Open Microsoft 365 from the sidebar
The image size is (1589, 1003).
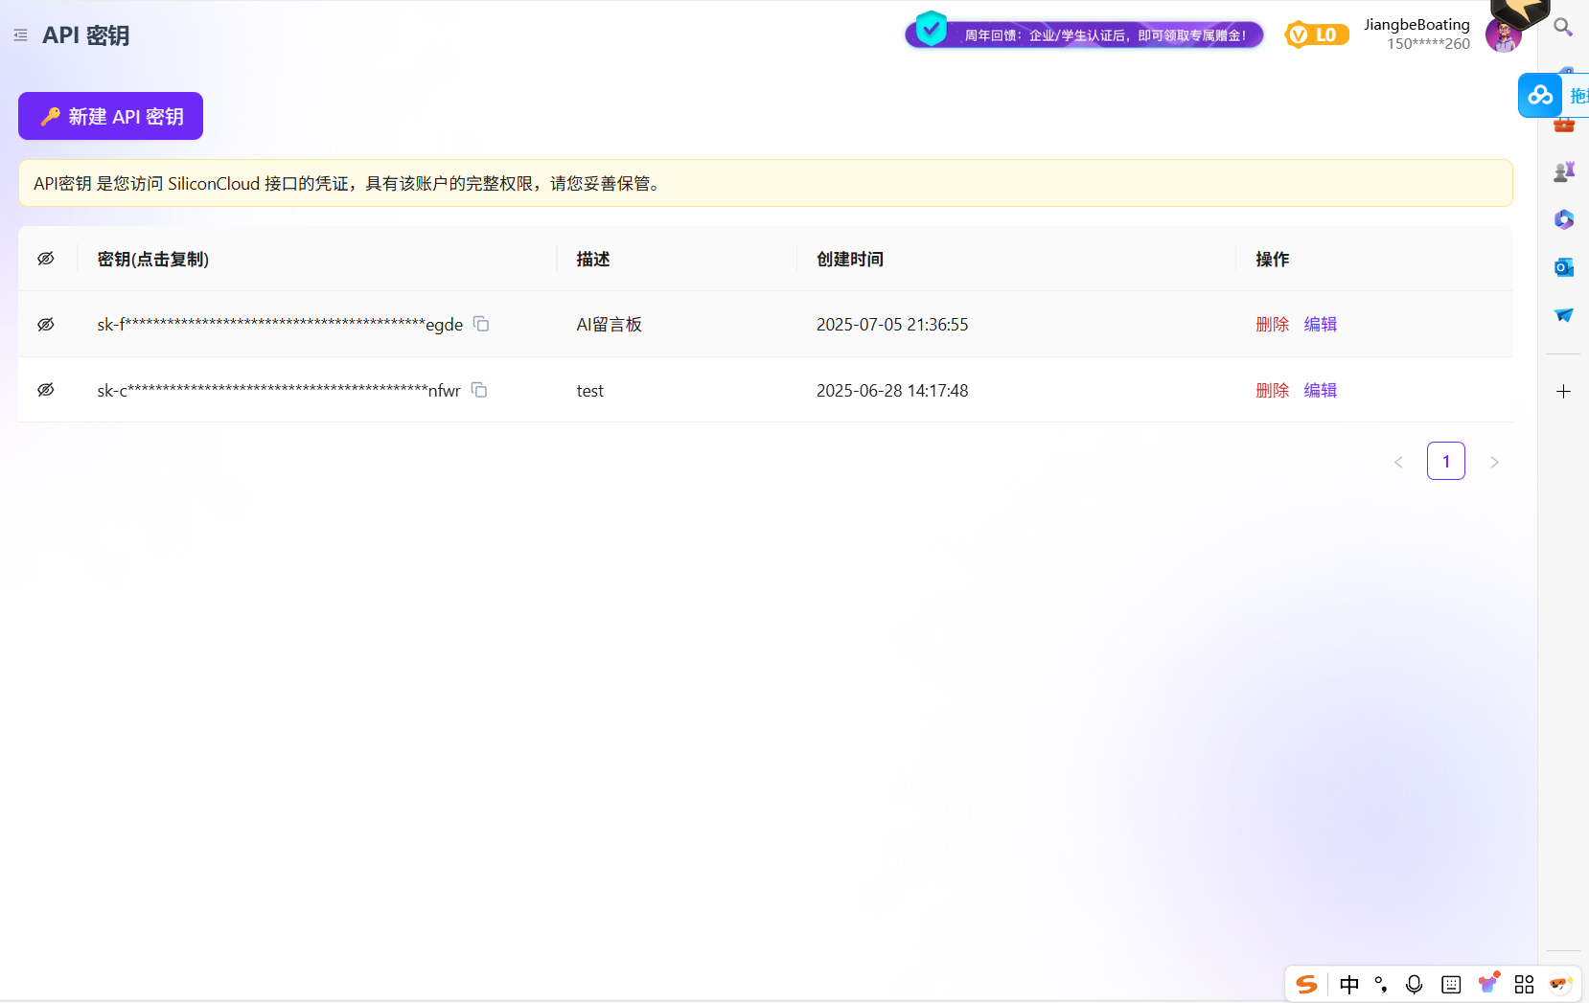1563,219
